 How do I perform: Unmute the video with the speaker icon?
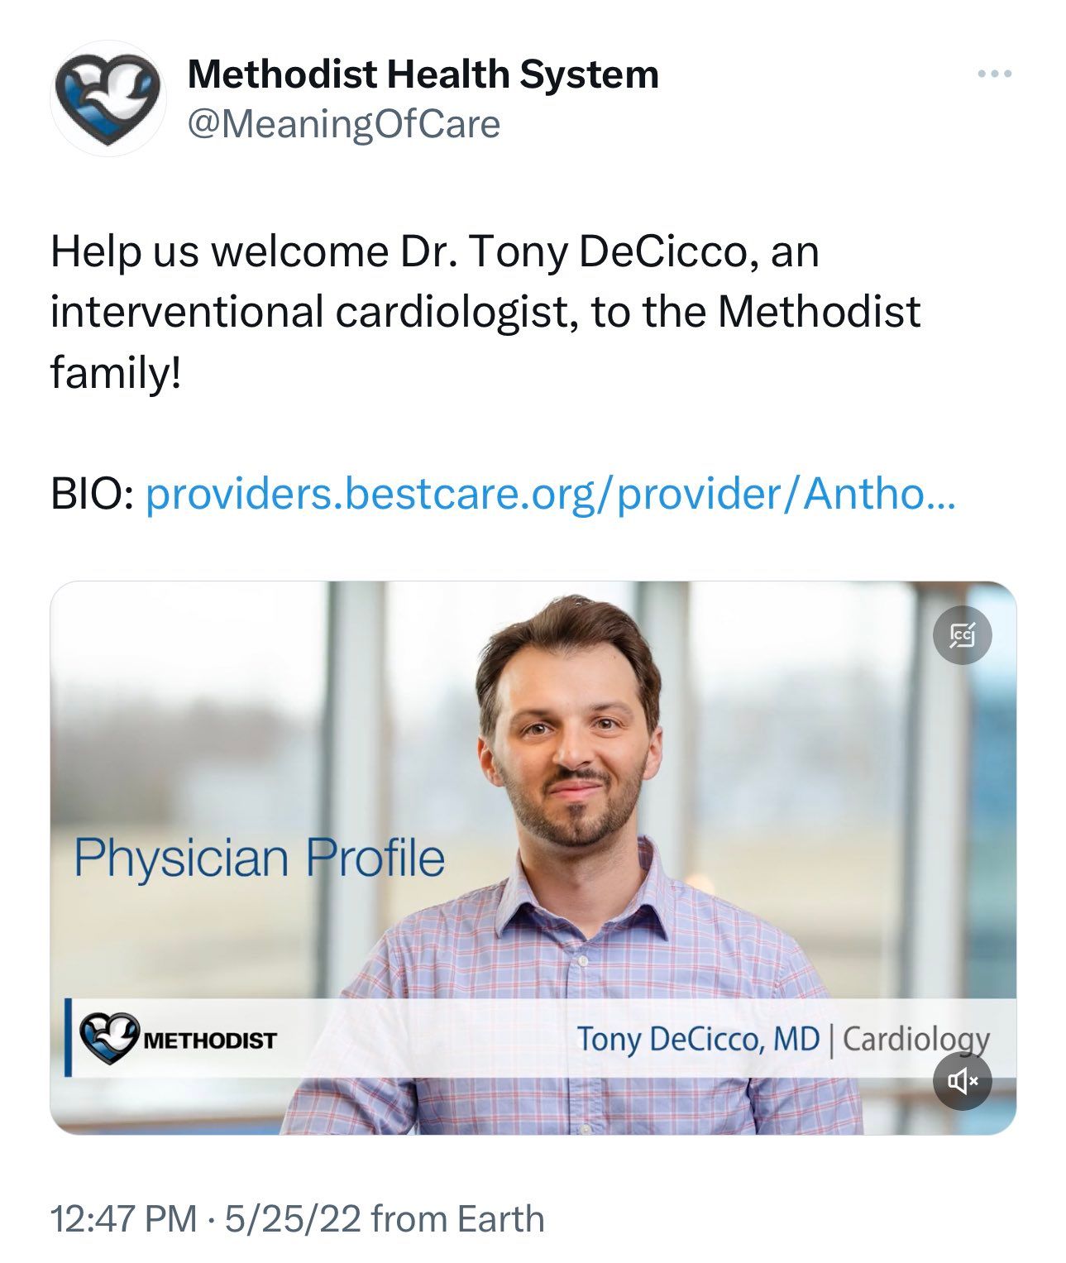click(962, 1079)
